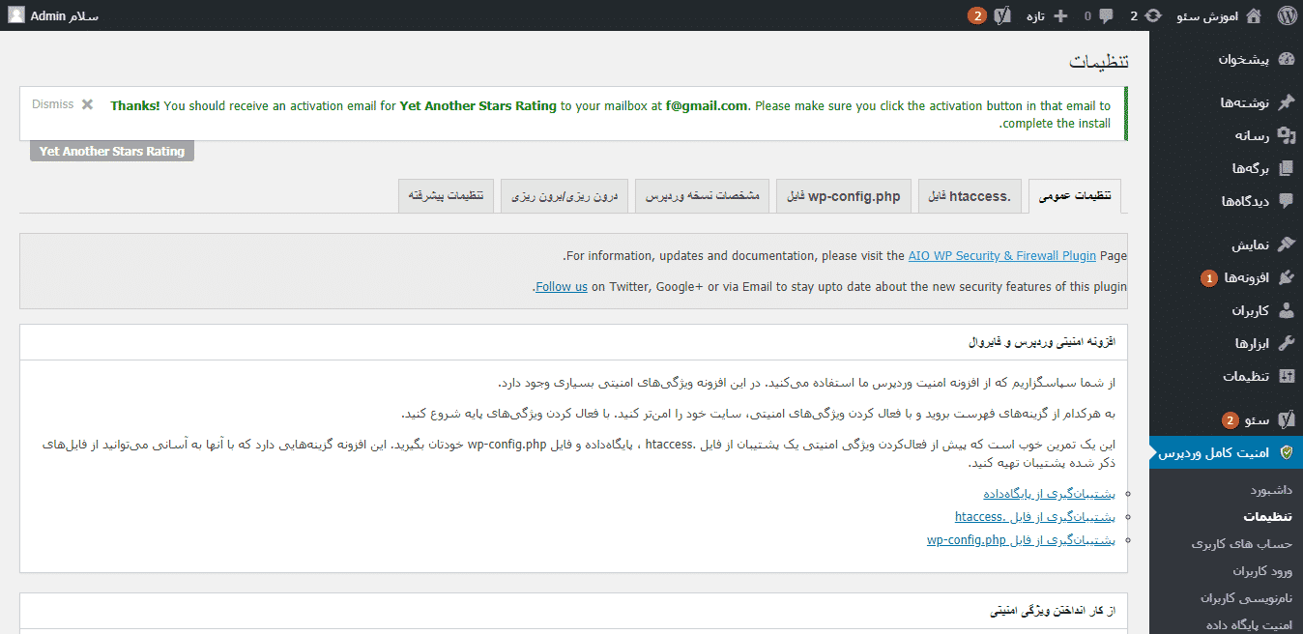The width and height of the screenshot is (1303, 634).
Task: Open the امنیت کامل وردپرس menu item
Action: (x=1226, y=452)
